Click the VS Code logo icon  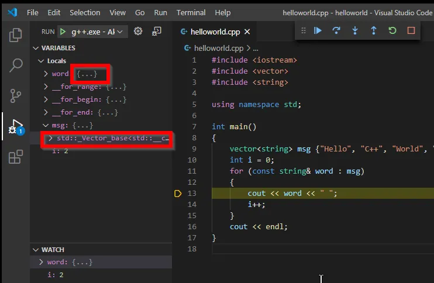12,12
